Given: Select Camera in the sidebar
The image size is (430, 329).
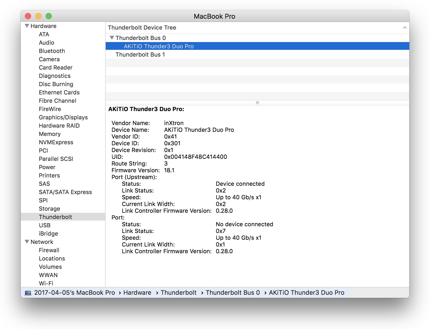Looking at the screenshot, I should tap(49, 59).
